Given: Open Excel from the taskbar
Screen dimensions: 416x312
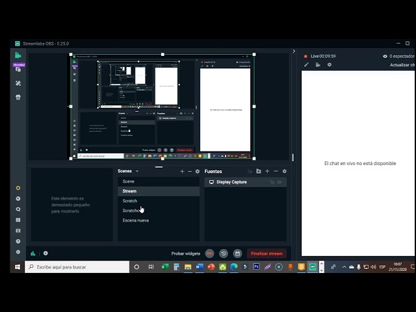Looking at the screenshot, I should pyautogui.click(x=165, y=266).
